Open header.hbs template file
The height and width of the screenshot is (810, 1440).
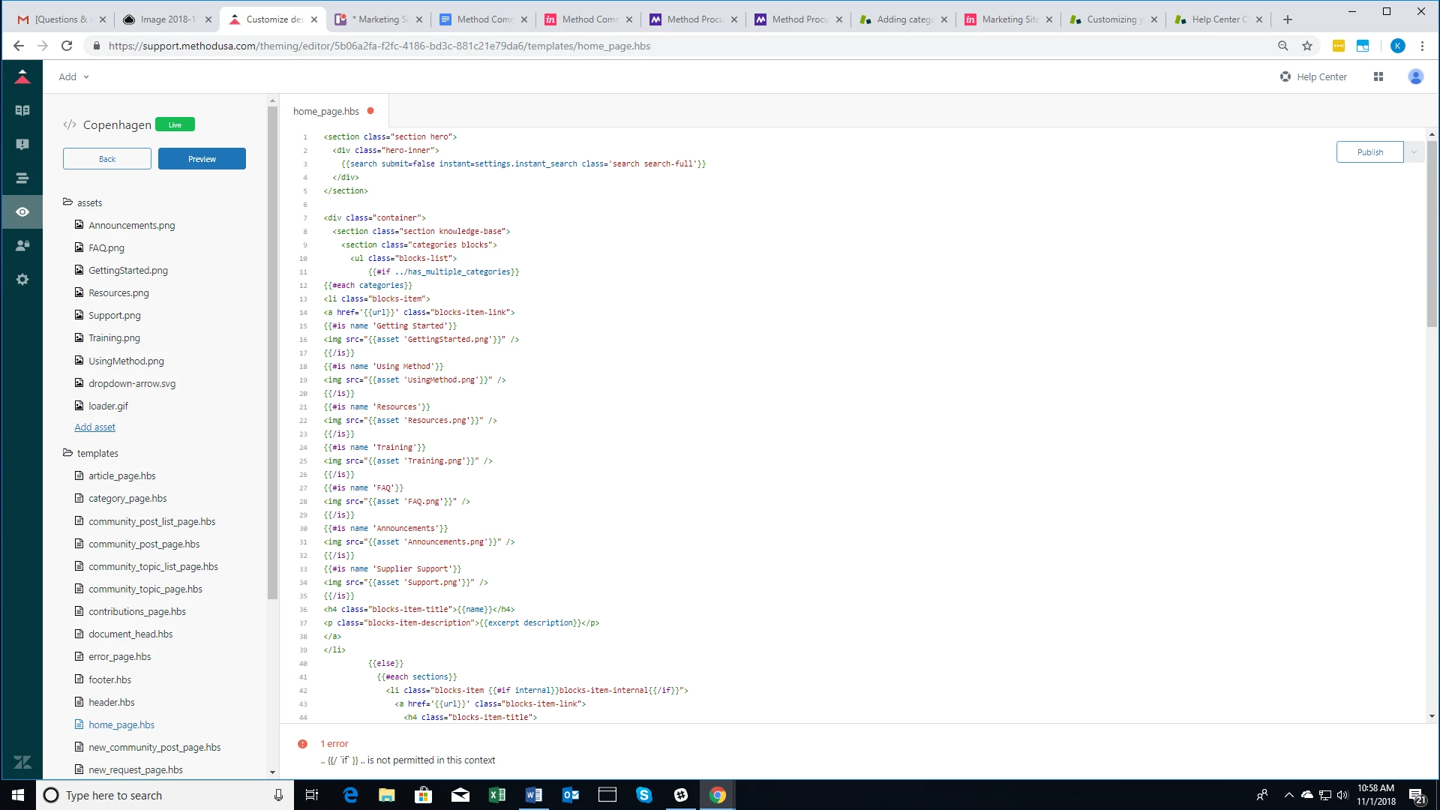[x=111, y=702]
